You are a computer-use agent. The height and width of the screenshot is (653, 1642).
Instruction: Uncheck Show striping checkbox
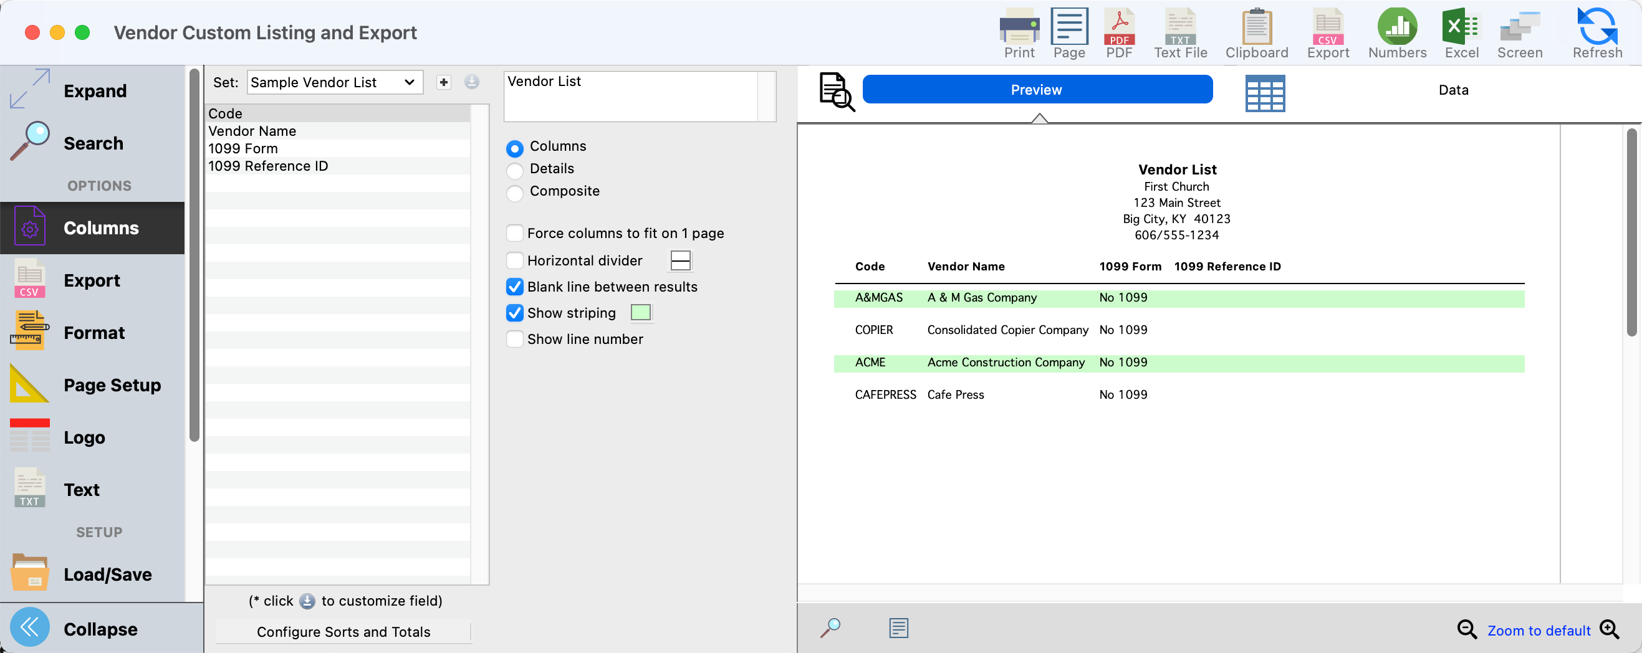tap(514, 313)
